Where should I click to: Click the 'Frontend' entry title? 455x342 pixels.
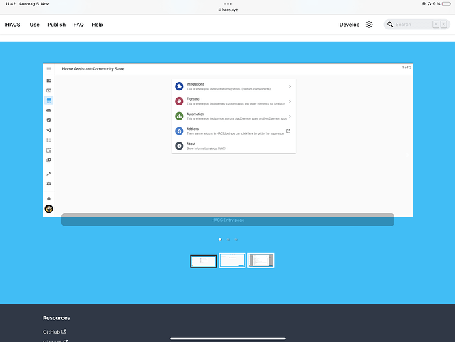pos(193,99)
